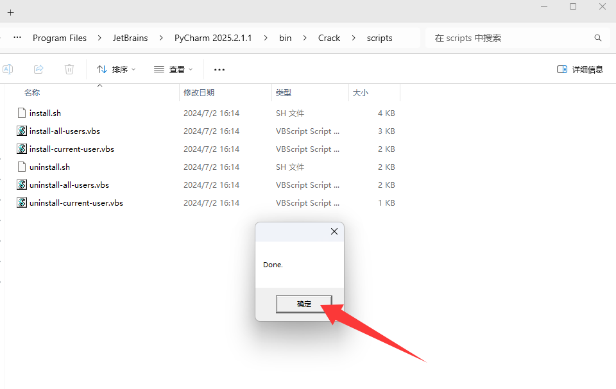This screenshot has width=616, height=389.
Task: Select the uninstall.sh file name
Action: [x=50, y=167]
